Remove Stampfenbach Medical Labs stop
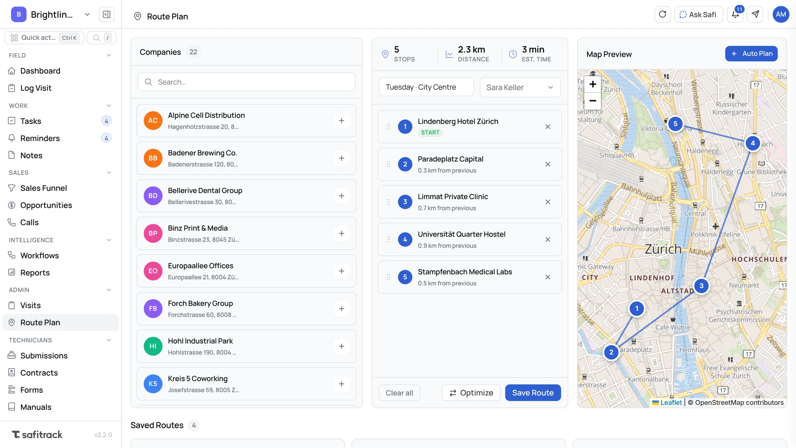Image resolution: width=796 pixels, height=448 pixels. [x=548, y=277]
